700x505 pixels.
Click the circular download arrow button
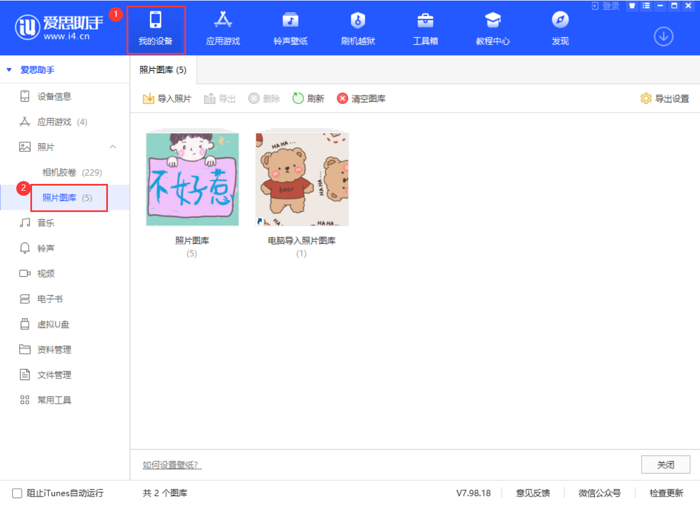pos(663,35)
